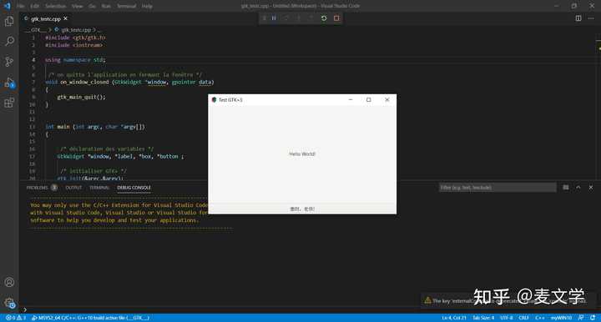601x322 pixels.
Task: Click the MSYS2_64 build task status entry
Action: click(90, 318)
